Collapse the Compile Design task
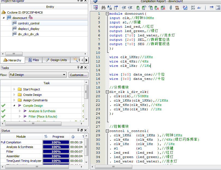 14,106
